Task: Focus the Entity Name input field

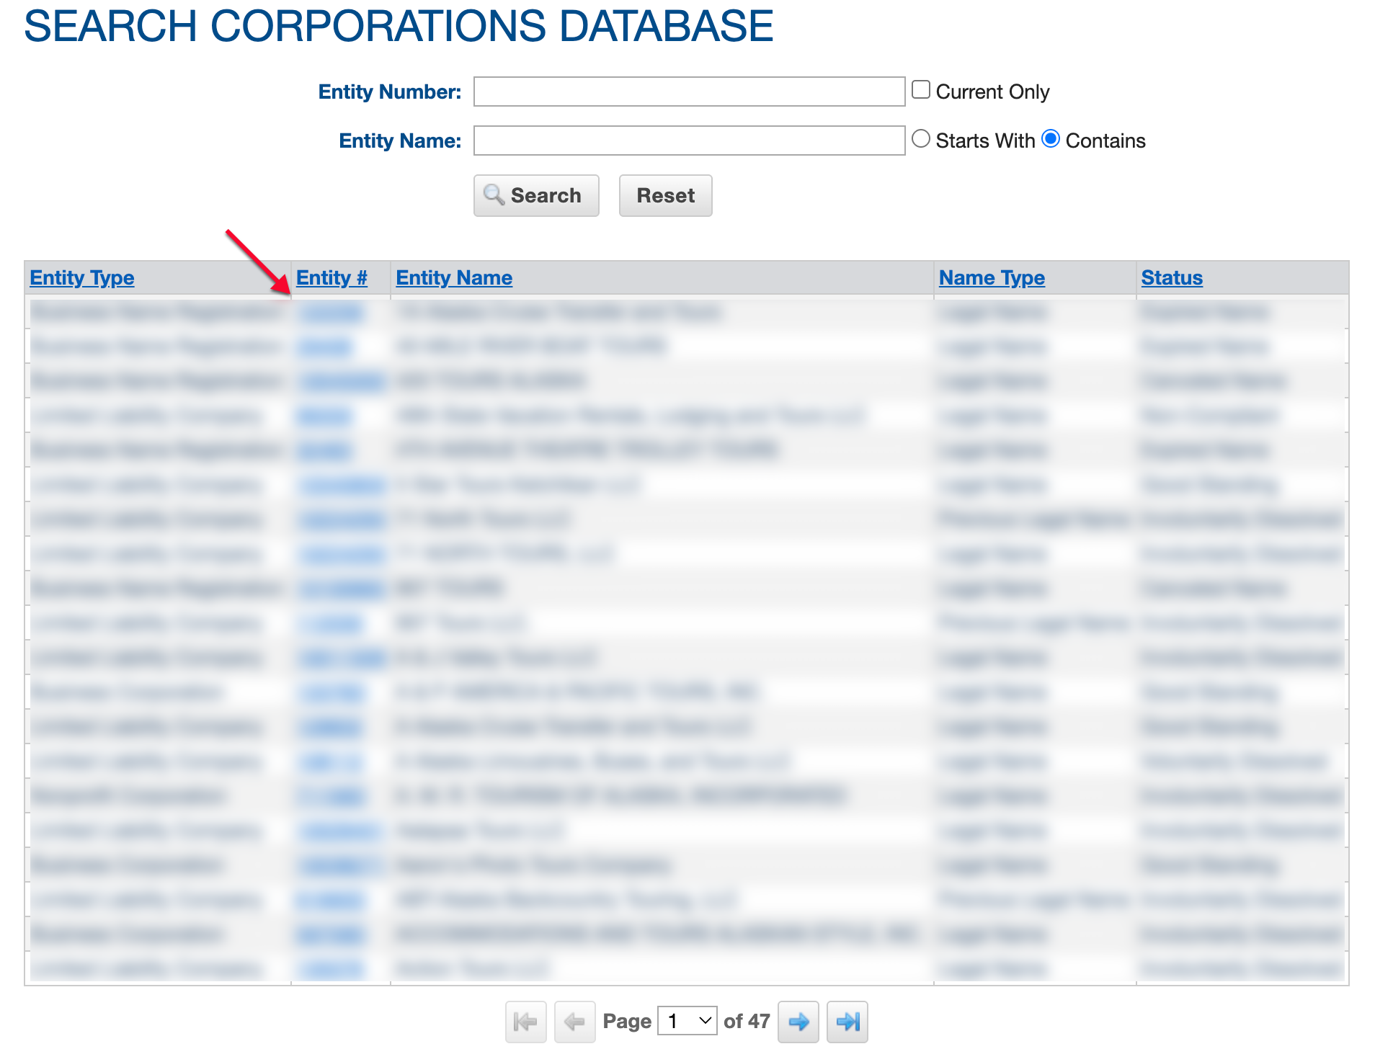Action: coord(689,140)
